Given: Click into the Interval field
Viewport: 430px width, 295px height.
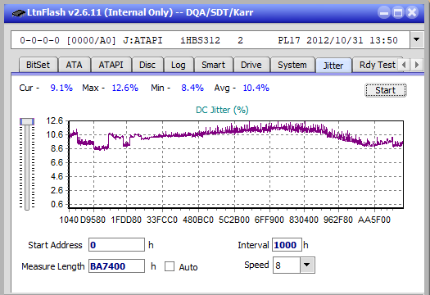Looking at the screenshot, I should [x=287, y=245].
